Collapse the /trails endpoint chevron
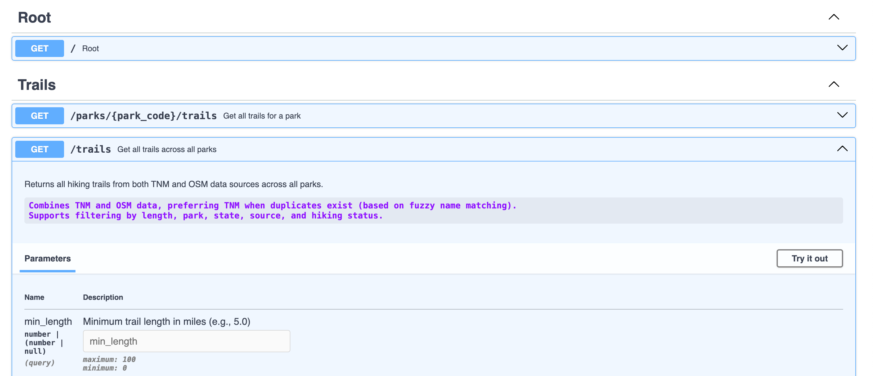 pos(842,149)
